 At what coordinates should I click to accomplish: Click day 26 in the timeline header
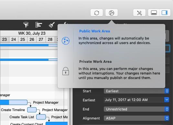pyautogui.click(x=32, y=39)
